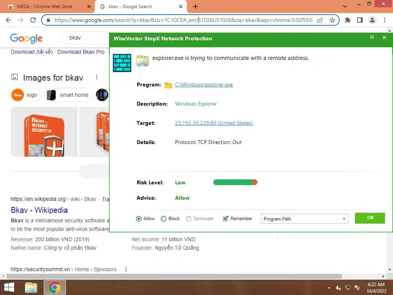Select the Block radio button
The image size is (393, 295).
(x=163, y=219)
